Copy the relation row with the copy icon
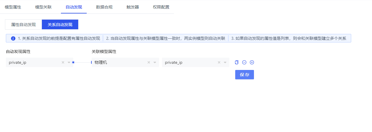 point(237,62)
